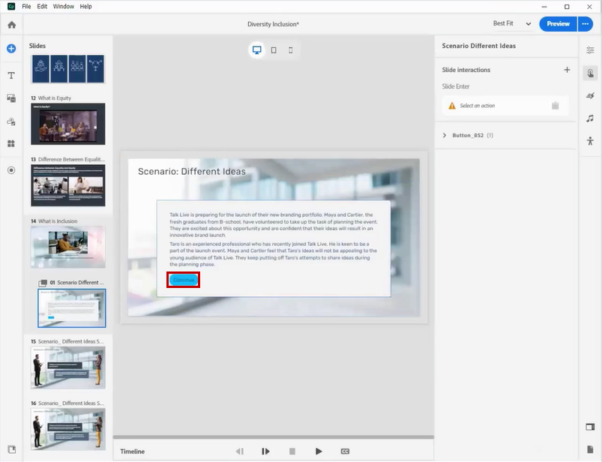Image resolution: width=602 pixels, height=462 pixels.
Task: Click the Slide Enter label
Action: coord(455,86)
